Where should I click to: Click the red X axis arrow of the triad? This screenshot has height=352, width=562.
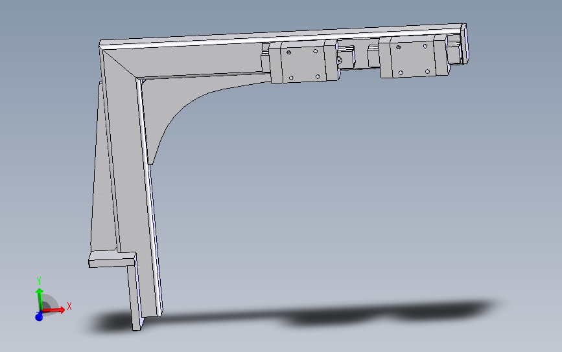(54, 309)
